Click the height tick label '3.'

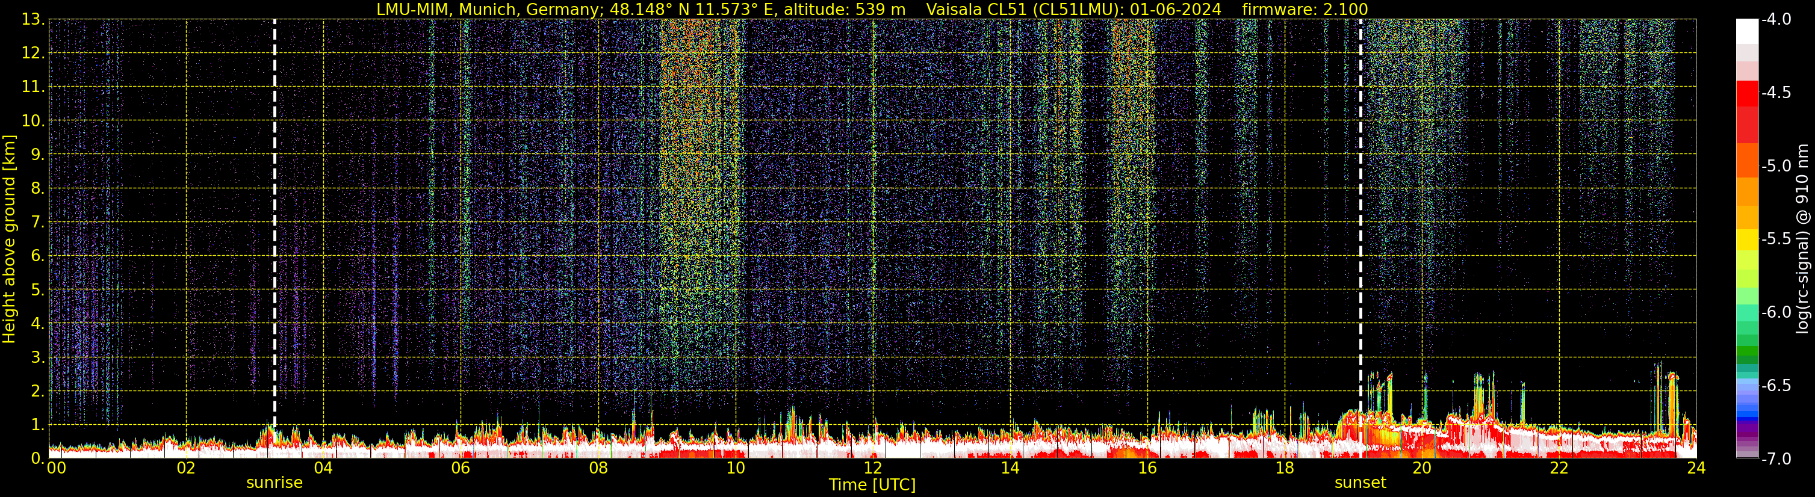click(x=37, y=357)
